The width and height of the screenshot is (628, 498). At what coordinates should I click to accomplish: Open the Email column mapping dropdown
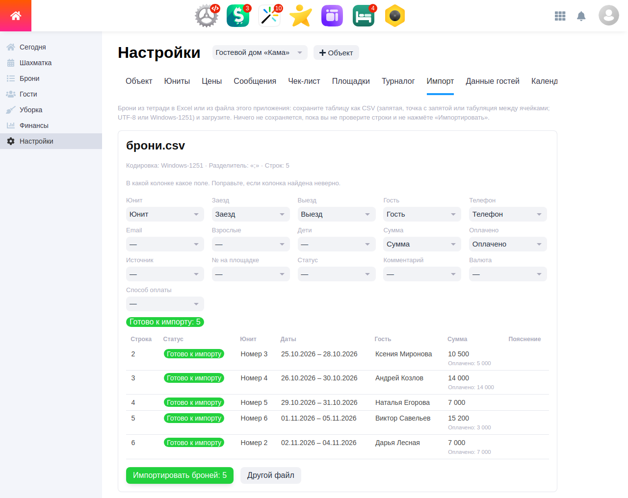coord(165,244)
